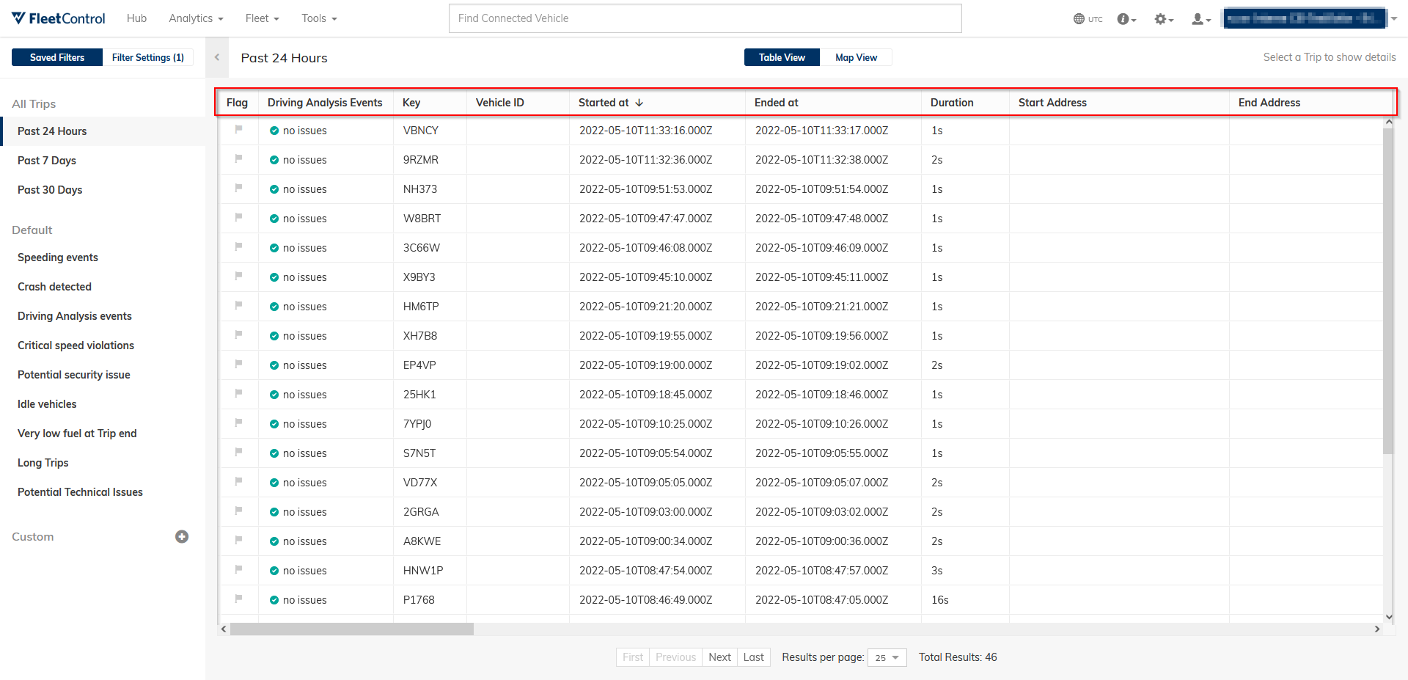Flag the trip with key X9BY3
The image size is (1408, 680).
238,276
